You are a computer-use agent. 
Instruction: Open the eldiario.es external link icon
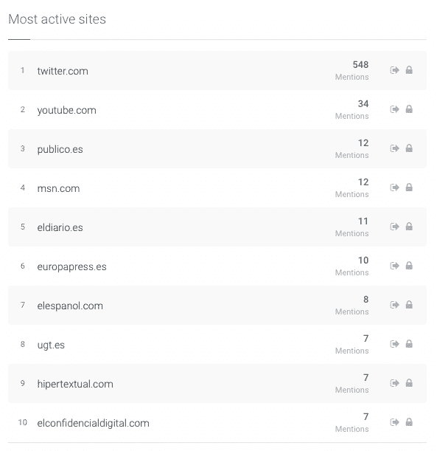click(394, 227)
